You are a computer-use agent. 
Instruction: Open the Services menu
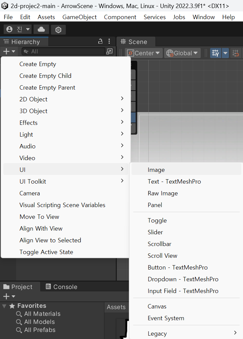point(155,17)
